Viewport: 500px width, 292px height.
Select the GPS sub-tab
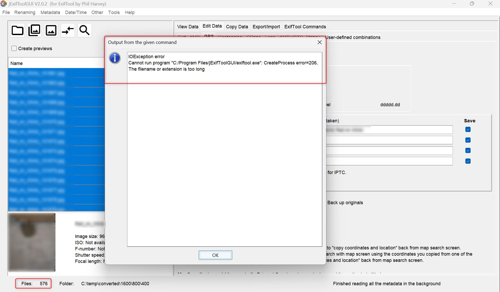(209, 36)
